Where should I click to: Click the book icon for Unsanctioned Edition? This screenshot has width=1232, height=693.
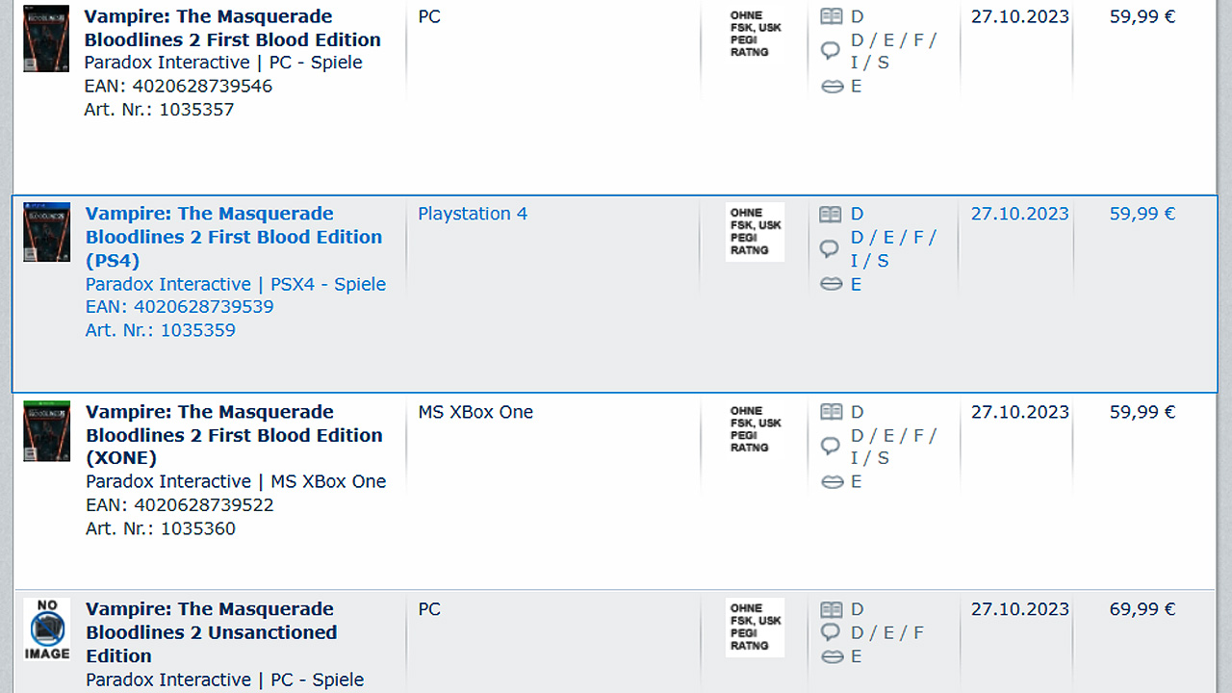(x=831, y=608)
